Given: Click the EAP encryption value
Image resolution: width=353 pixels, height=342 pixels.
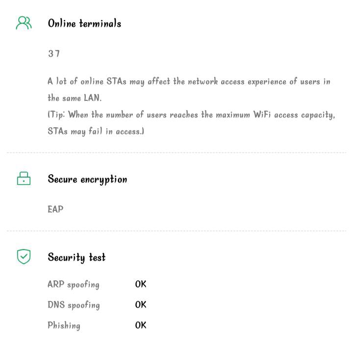Looking at the screenshot, I should pos(55,209).
